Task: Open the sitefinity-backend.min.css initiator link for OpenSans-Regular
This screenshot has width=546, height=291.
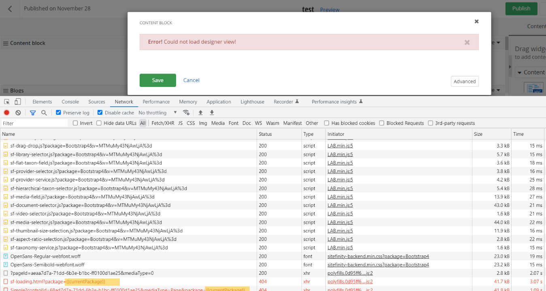Action: tap(378, 256)
